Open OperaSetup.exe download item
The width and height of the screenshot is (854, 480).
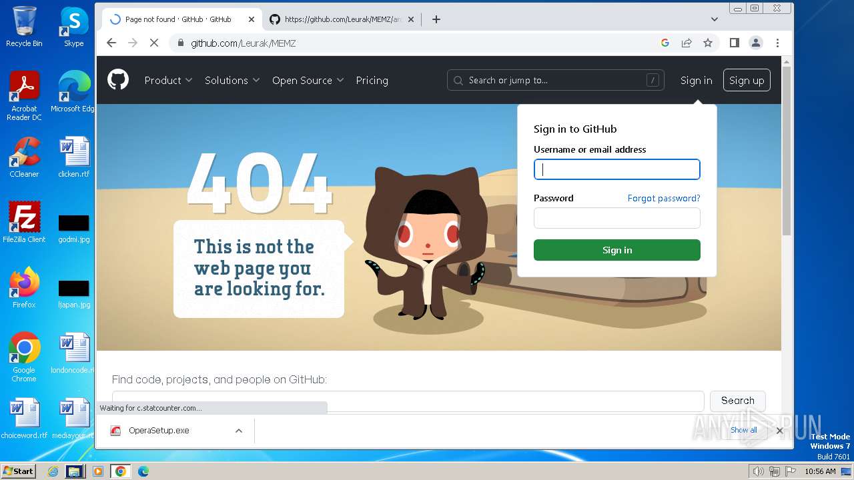(160, 431)
